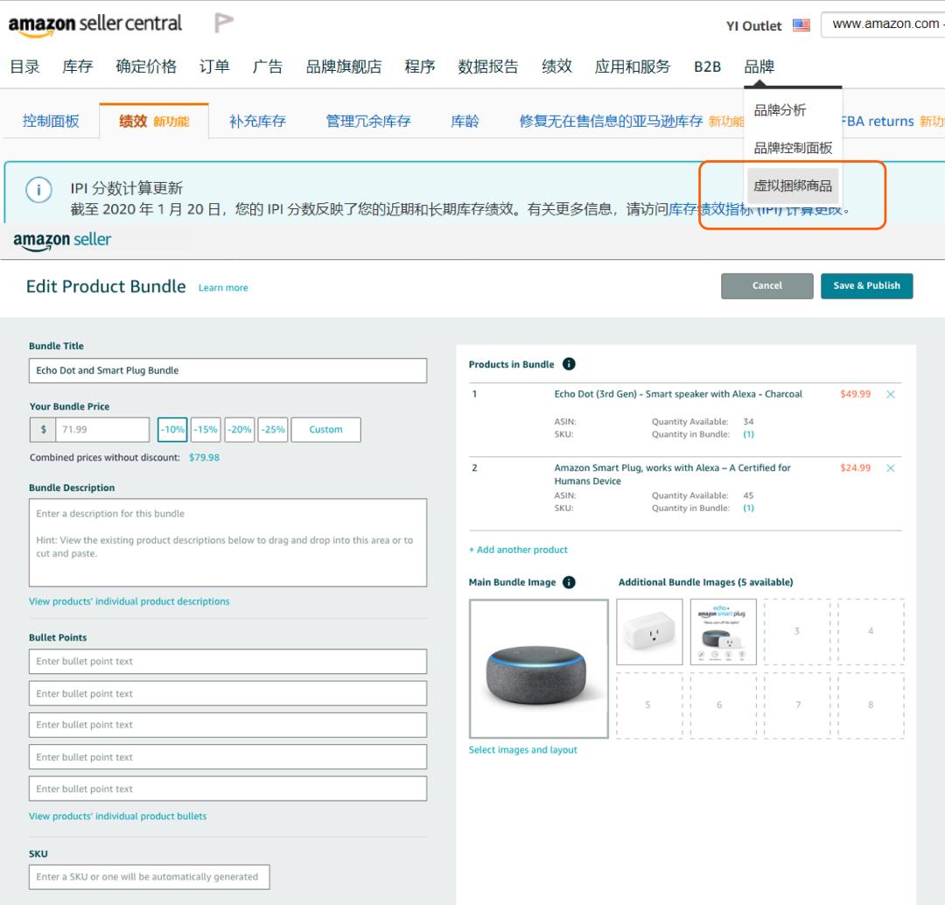
Task: Open Select images and layout link
Action: coord(522,749)
